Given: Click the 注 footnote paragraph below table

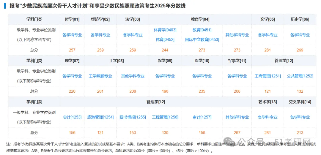Looking at the screenshot, I should (x=161, y=148).
